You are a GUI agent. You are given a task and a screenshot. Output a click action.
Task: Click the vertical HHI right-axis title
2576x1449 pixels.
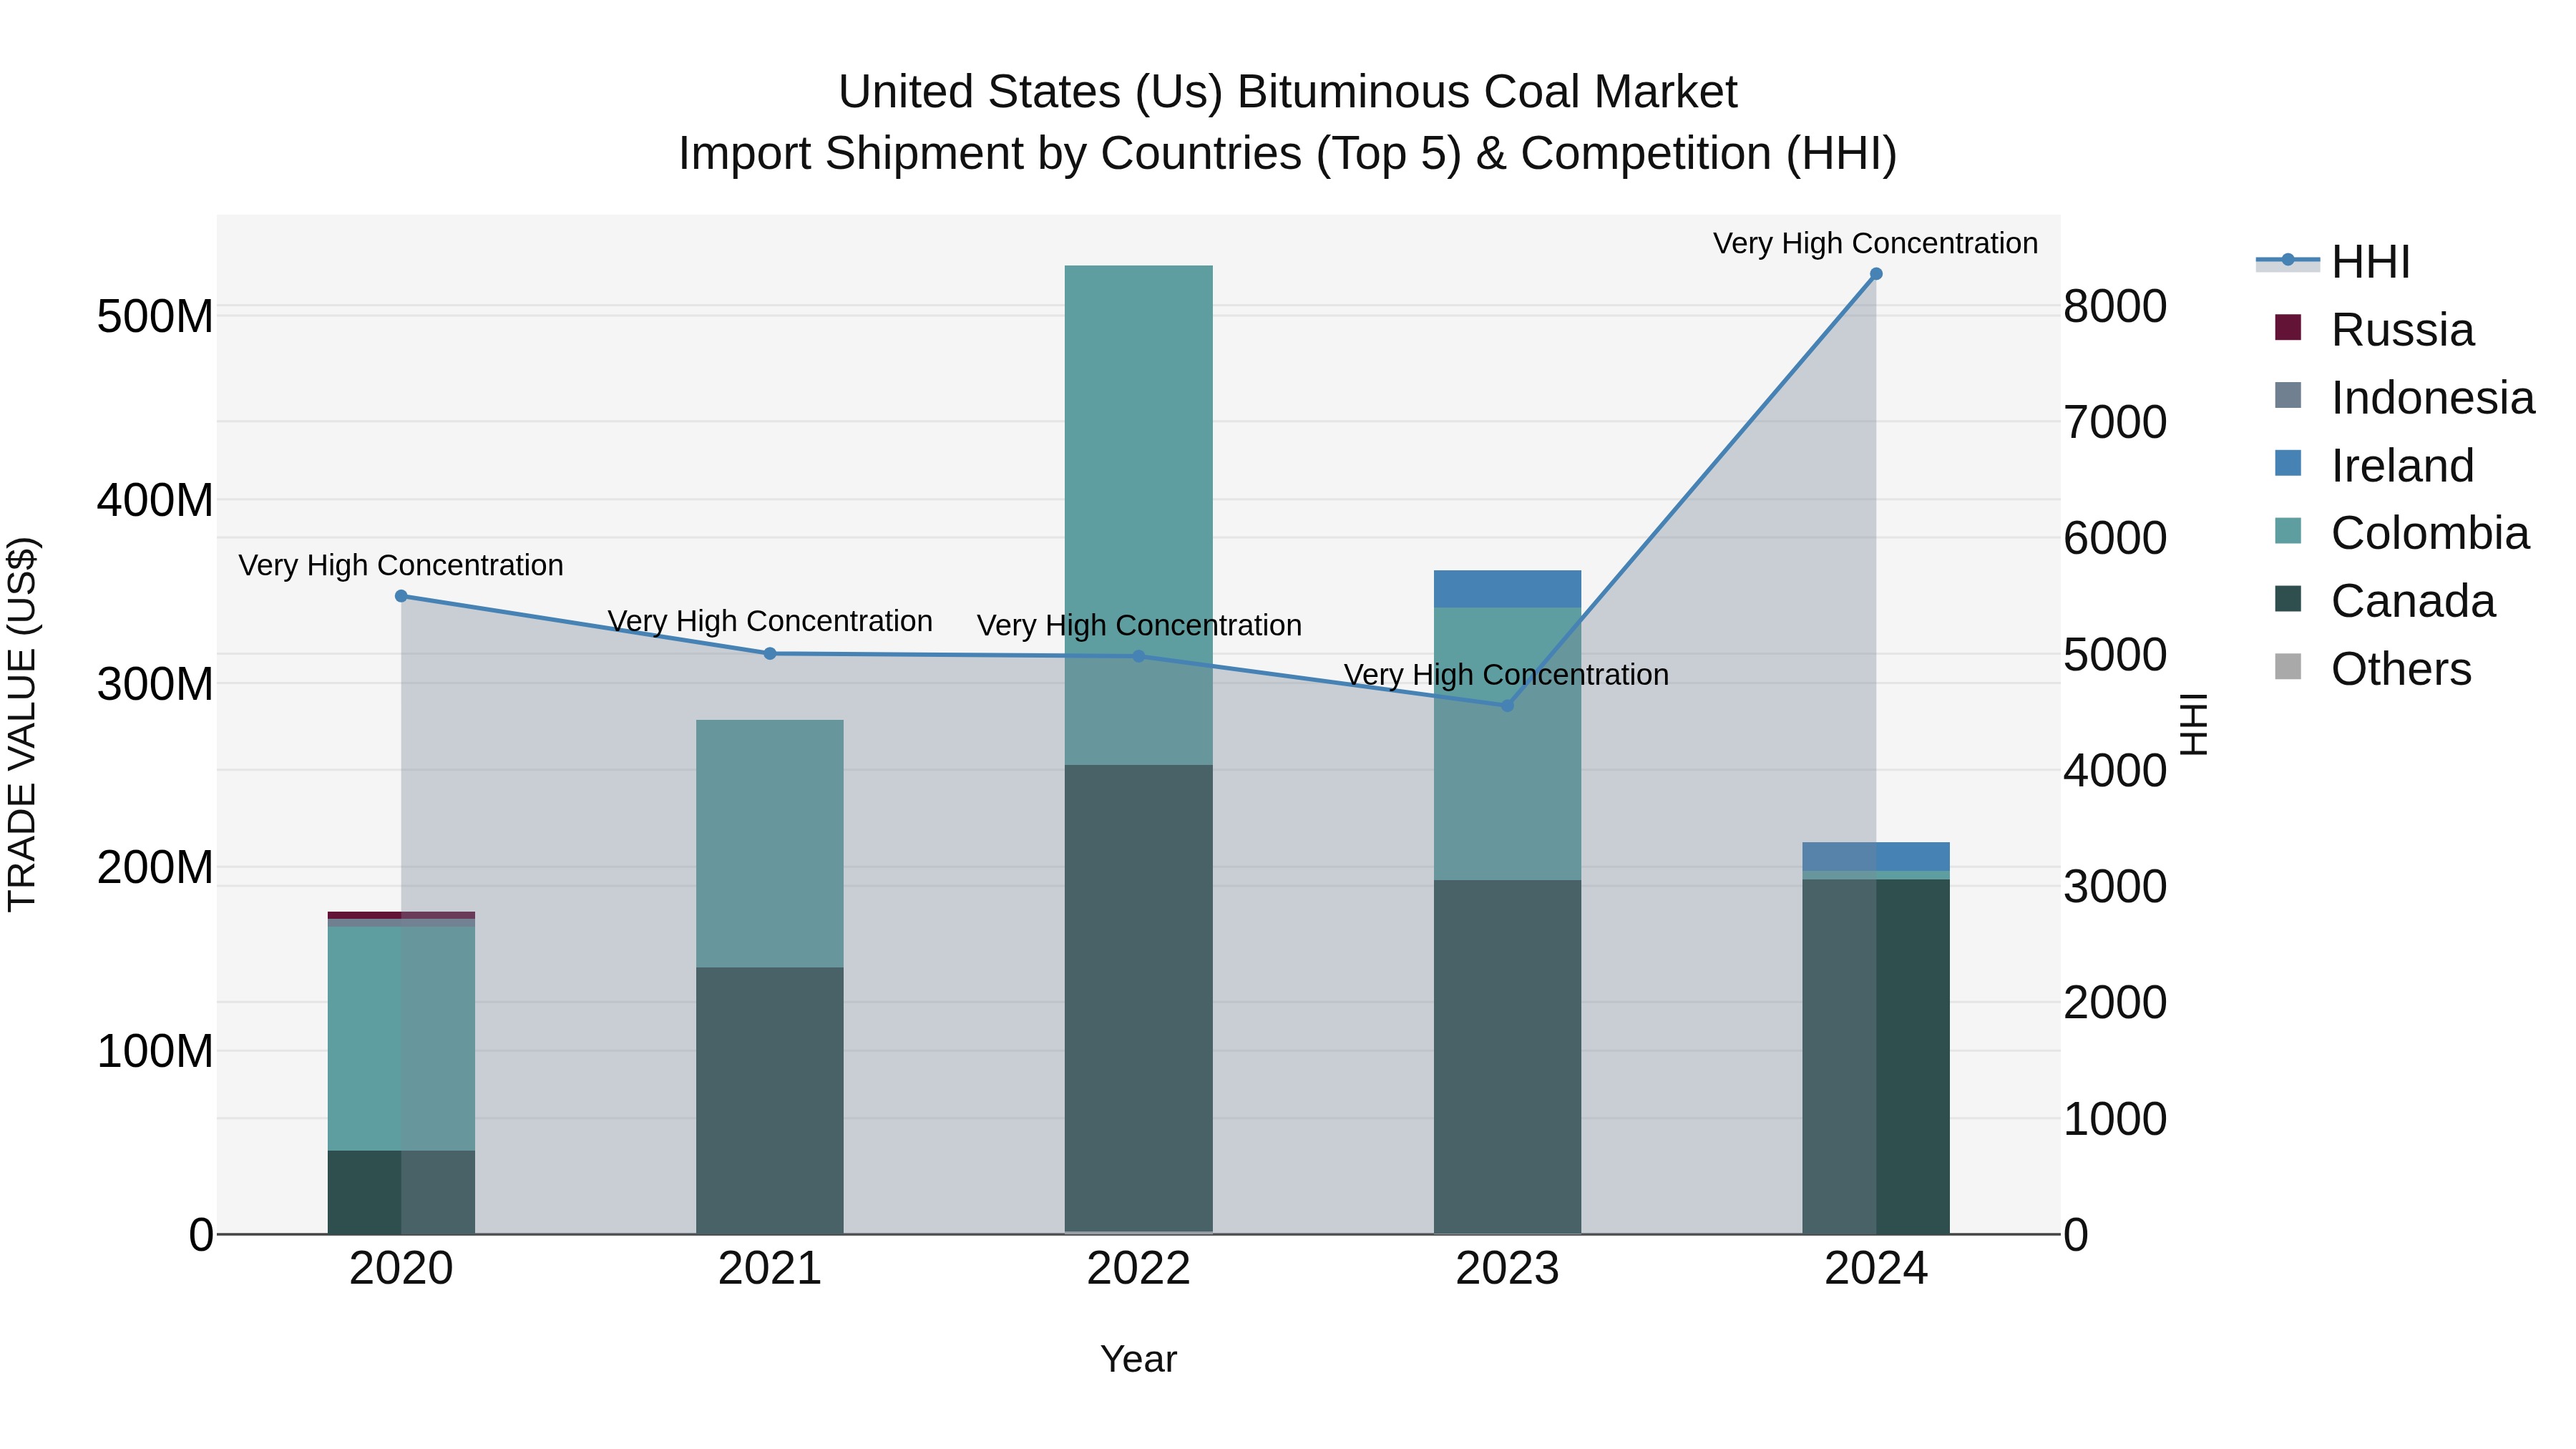click(x=2194, y=724)
